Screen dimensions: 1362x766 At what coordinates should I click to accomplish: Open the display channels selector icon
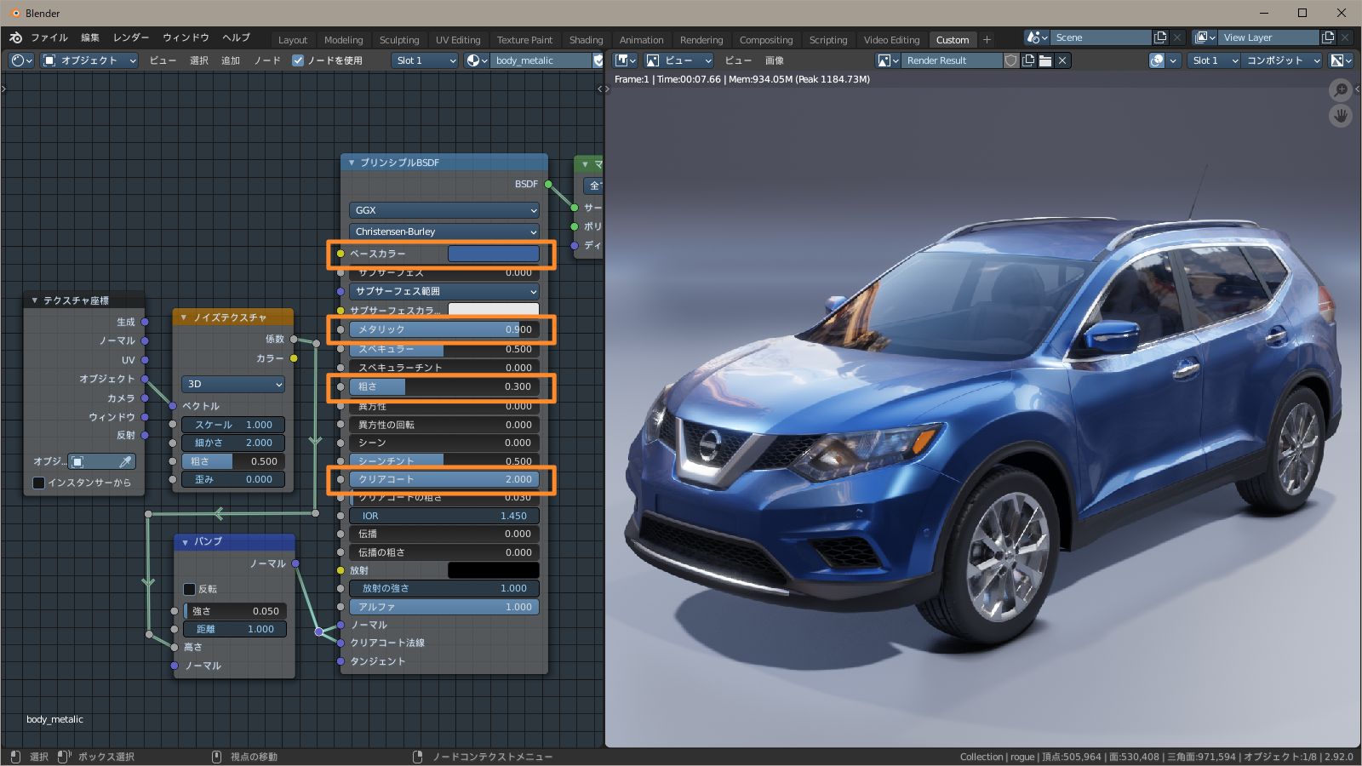tap(1341, 60)
